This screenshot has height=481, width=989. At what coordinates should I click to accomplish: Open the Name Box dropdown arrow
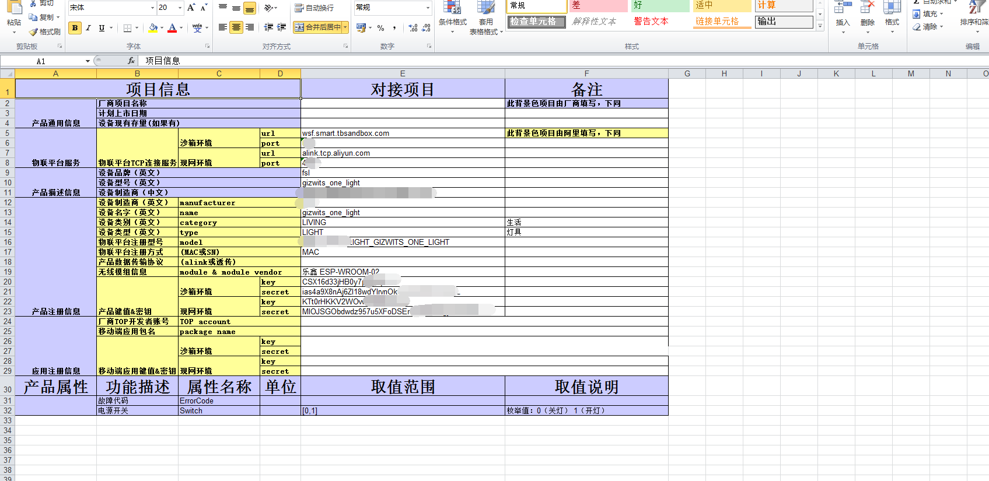click(88, 61)
